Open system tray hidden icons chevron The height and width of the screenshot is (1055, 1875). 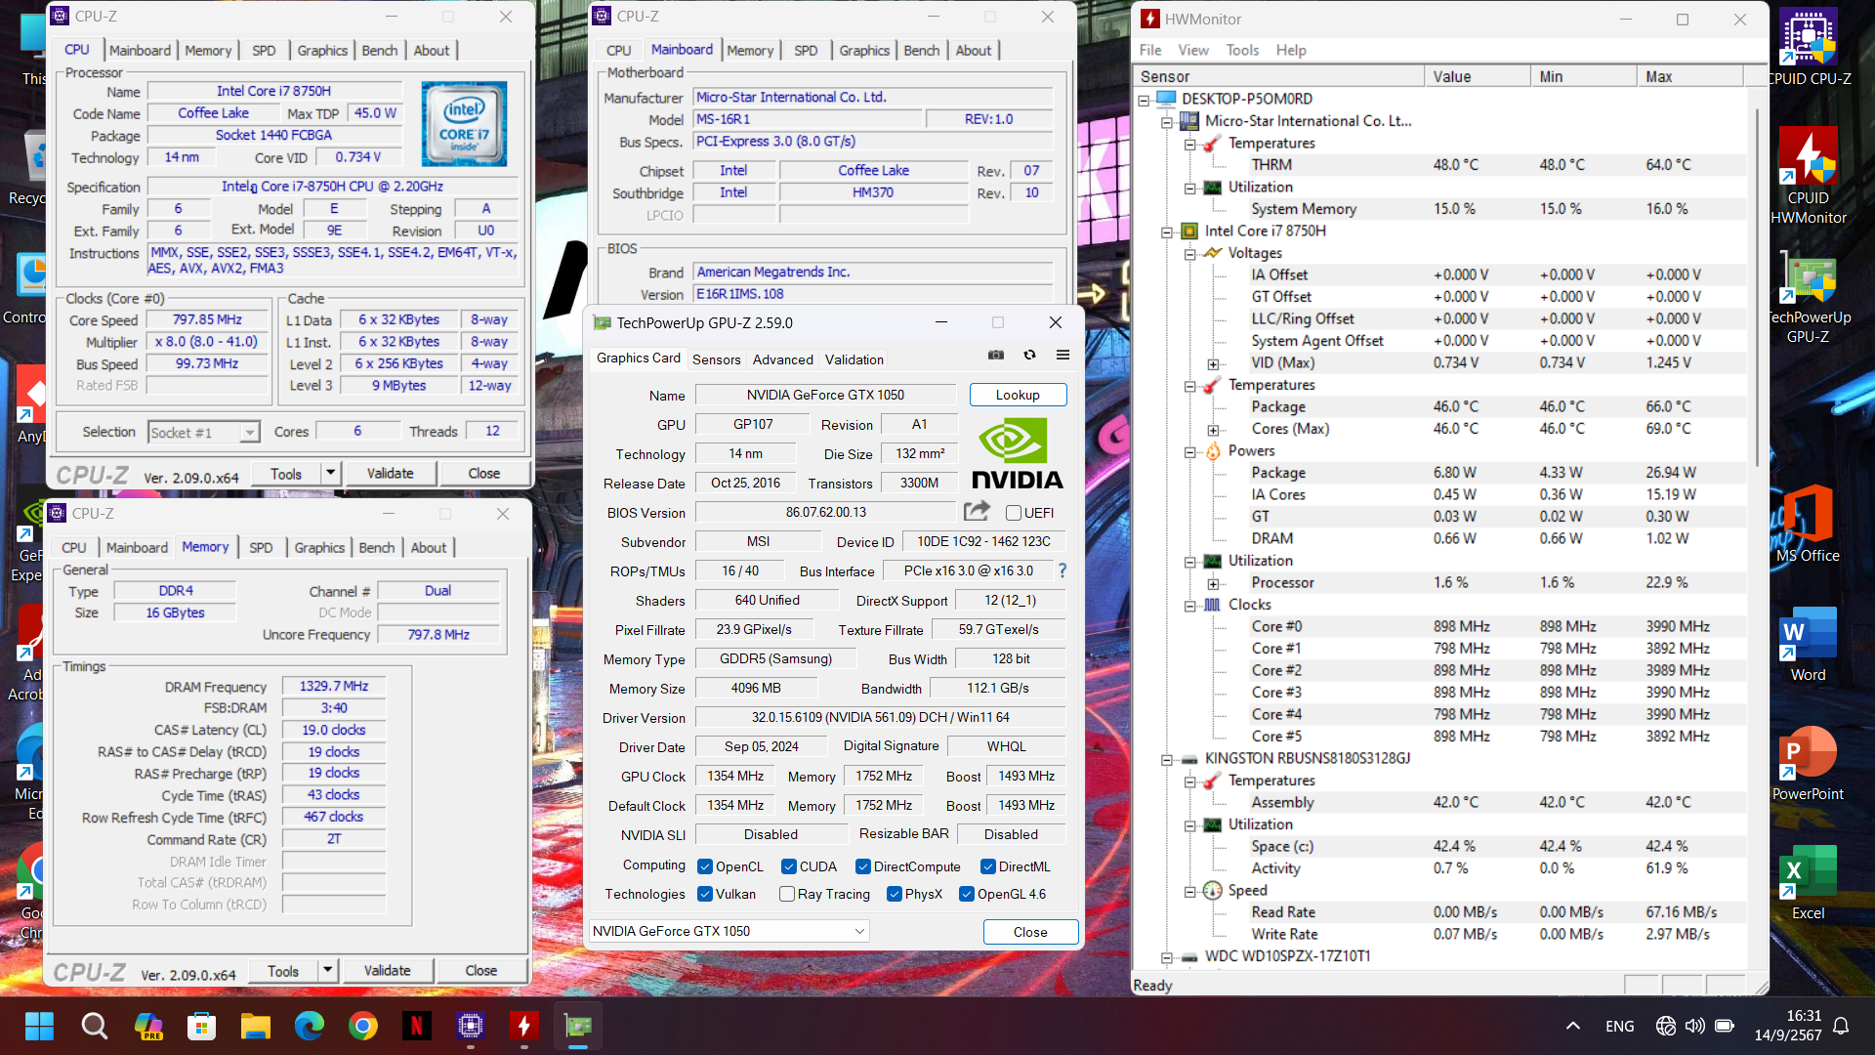tap(1572, 1026)
